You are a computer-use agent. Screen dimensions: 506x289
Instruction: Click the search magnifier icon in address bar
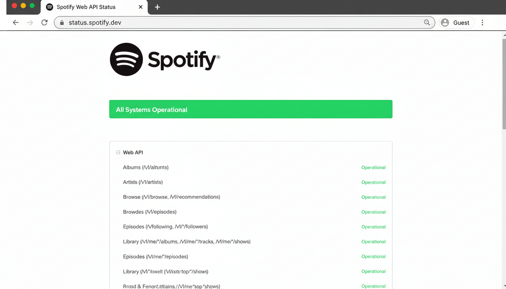427,22
